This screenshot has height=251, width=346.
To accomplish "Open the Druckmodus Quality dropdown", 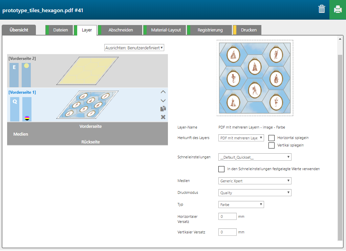I will [255, 193].
